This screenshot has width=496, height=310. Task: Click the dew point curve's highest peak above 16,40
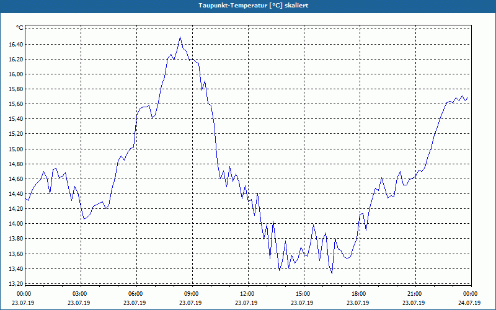coord(180,37)
